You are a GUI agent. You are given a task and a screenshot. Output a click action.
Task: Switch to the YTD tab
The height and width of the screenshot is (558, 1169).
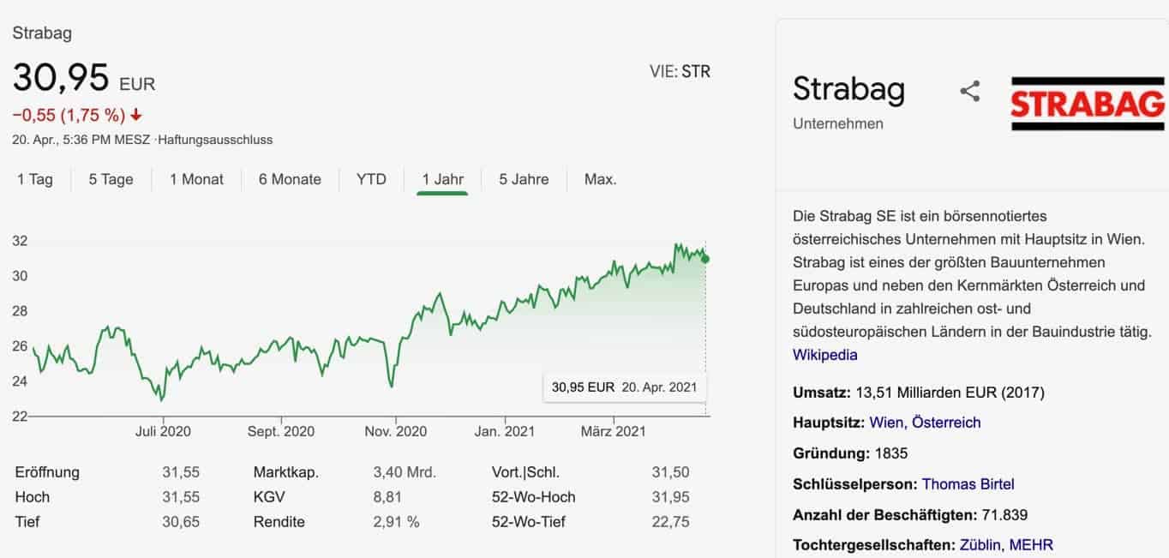pyautogui.click(x=371, y=179)
